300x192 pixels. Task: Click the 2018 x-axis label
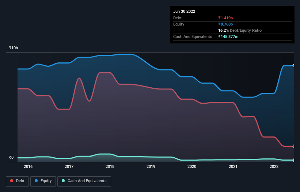tap(110, 166)
